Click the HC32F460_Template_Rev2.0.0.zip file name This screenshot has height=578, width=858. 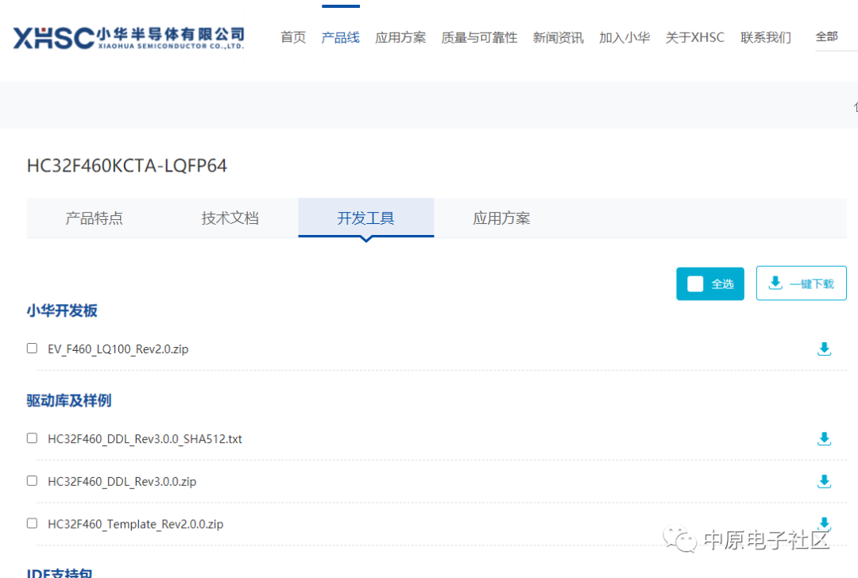click(136, 524)
